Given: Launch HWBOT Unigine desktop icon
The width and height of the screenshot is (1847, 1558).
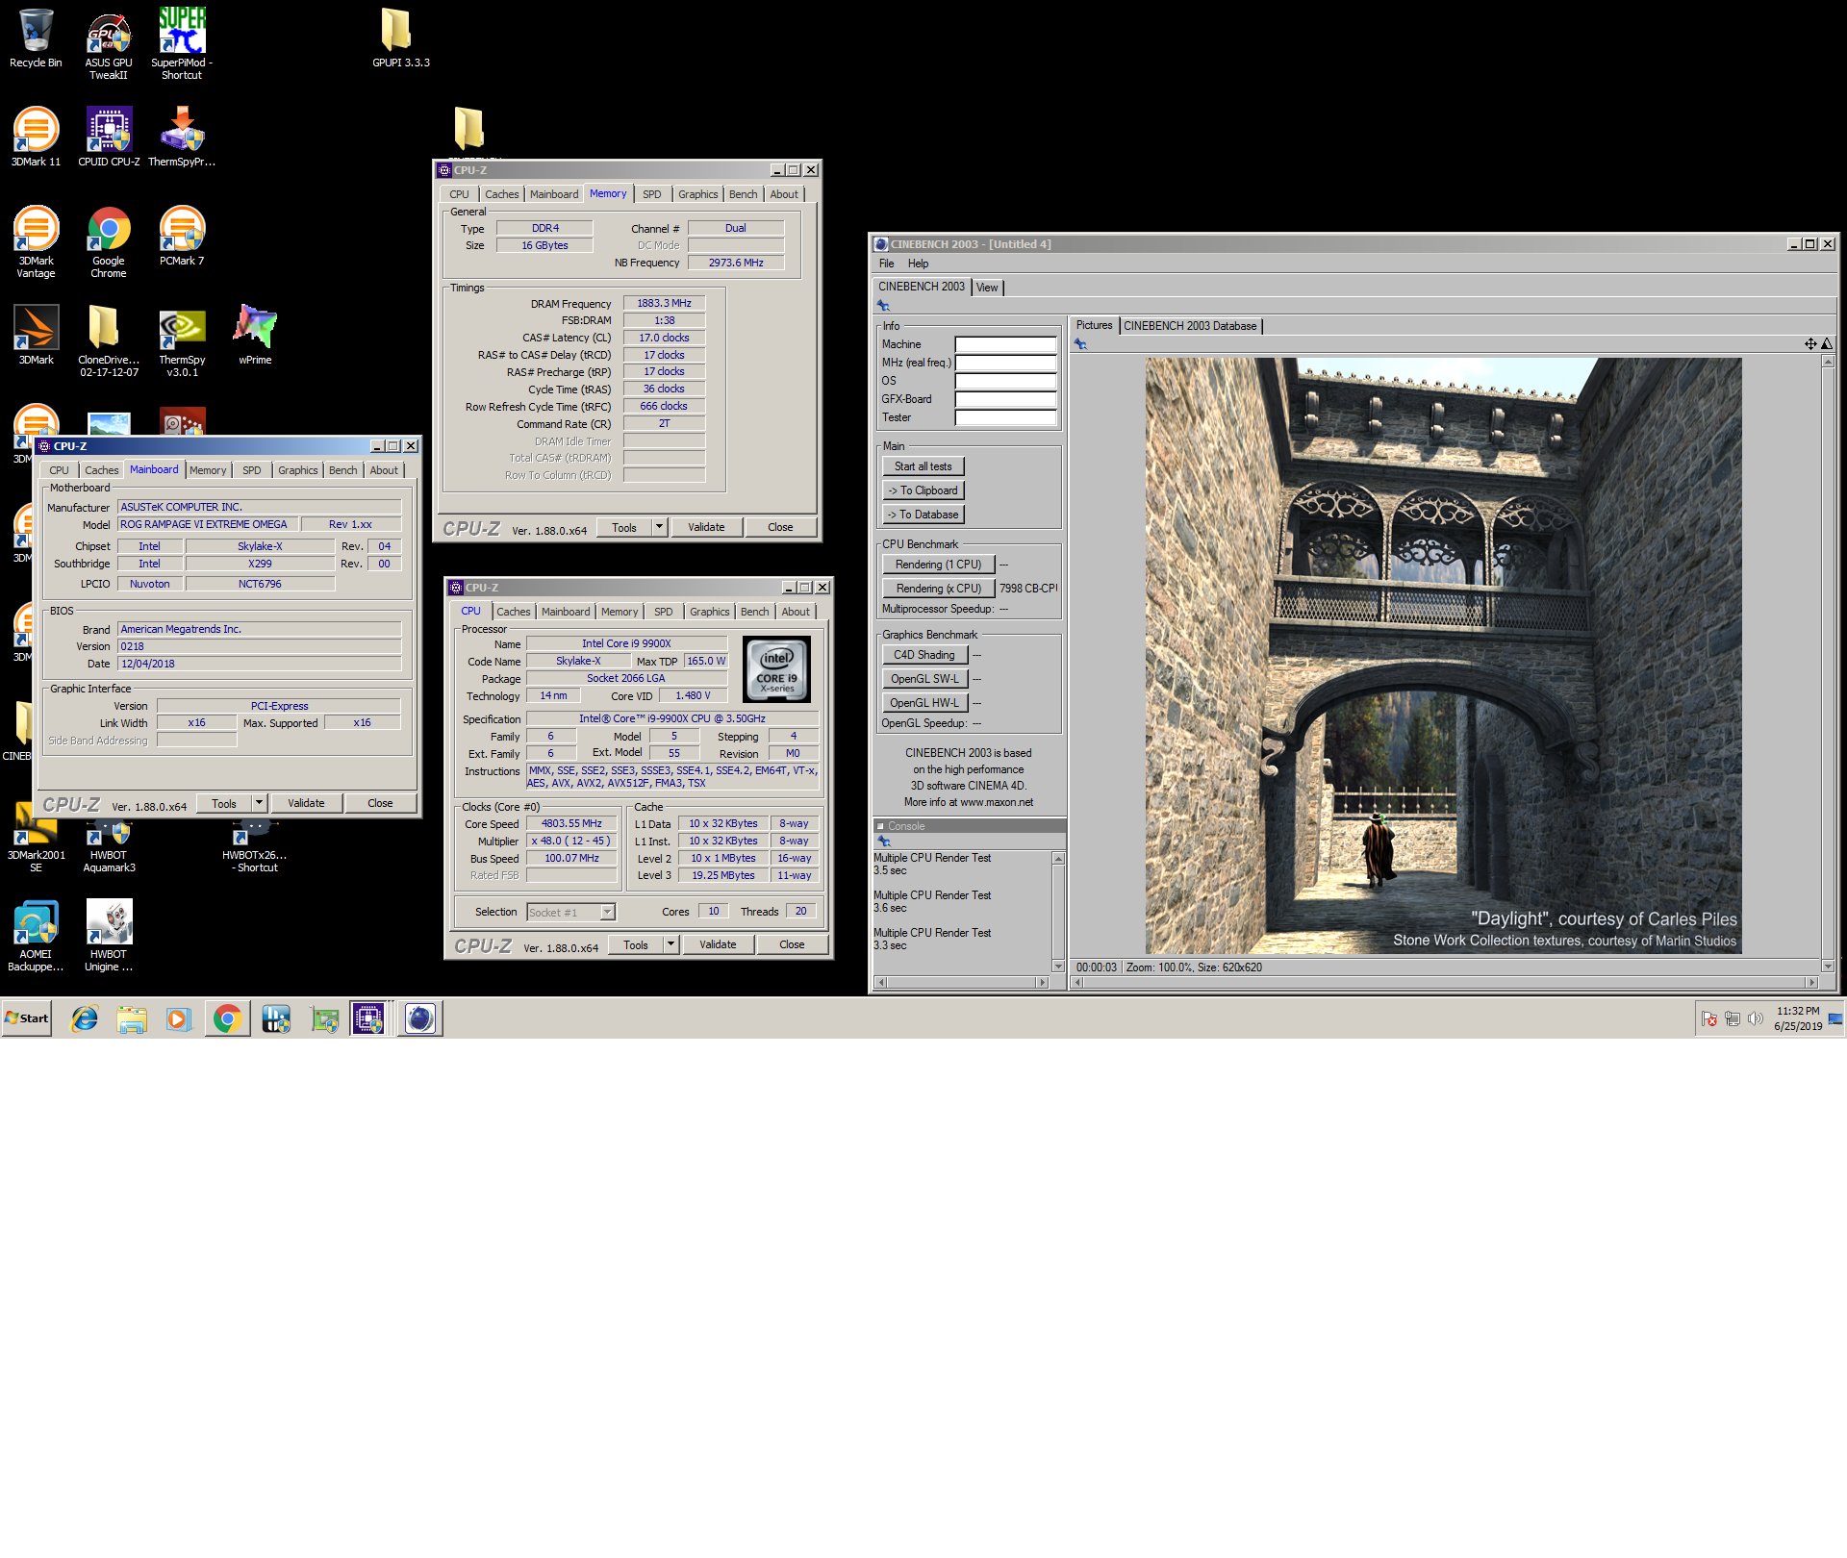Looking at the screenshot, I should click(109, 937).
